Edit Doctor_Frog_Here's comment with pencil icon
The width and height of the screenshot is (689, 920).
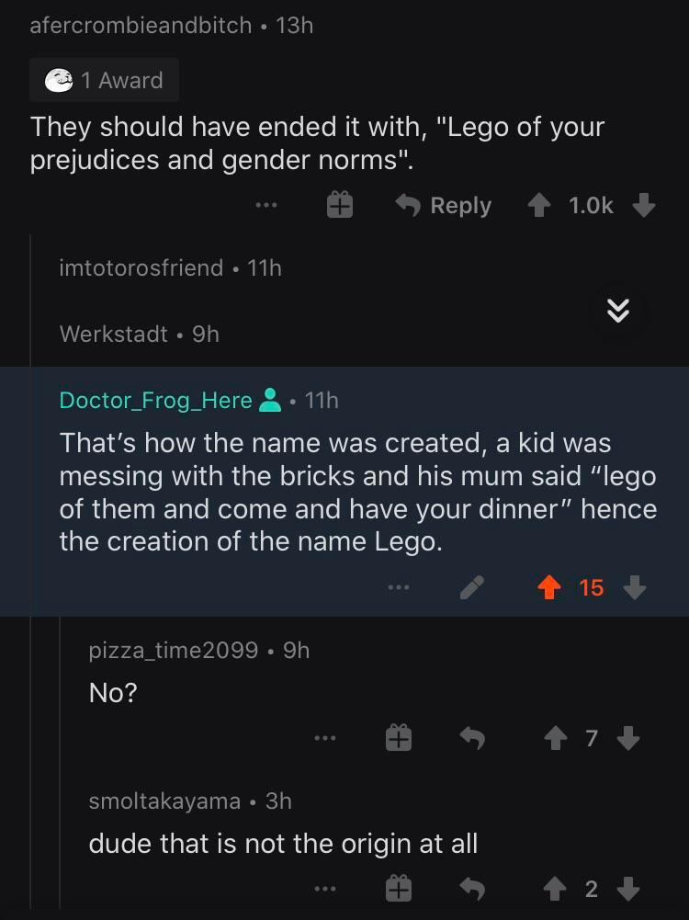pyautogui.click(x=472, y=587)
